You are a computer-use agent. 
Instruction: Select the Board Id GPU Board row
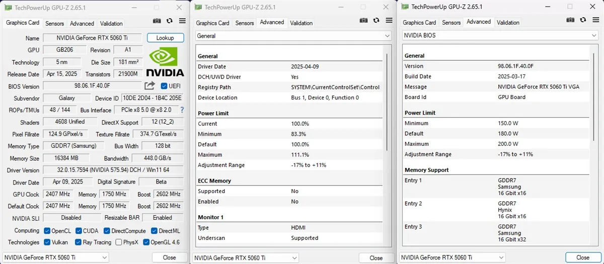(496, 98)
